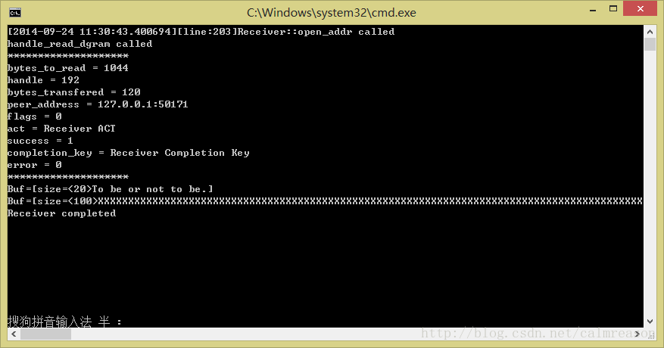
Task: Click the 'To be or not to be.' buffer line
Action: (x=110, y=189)
